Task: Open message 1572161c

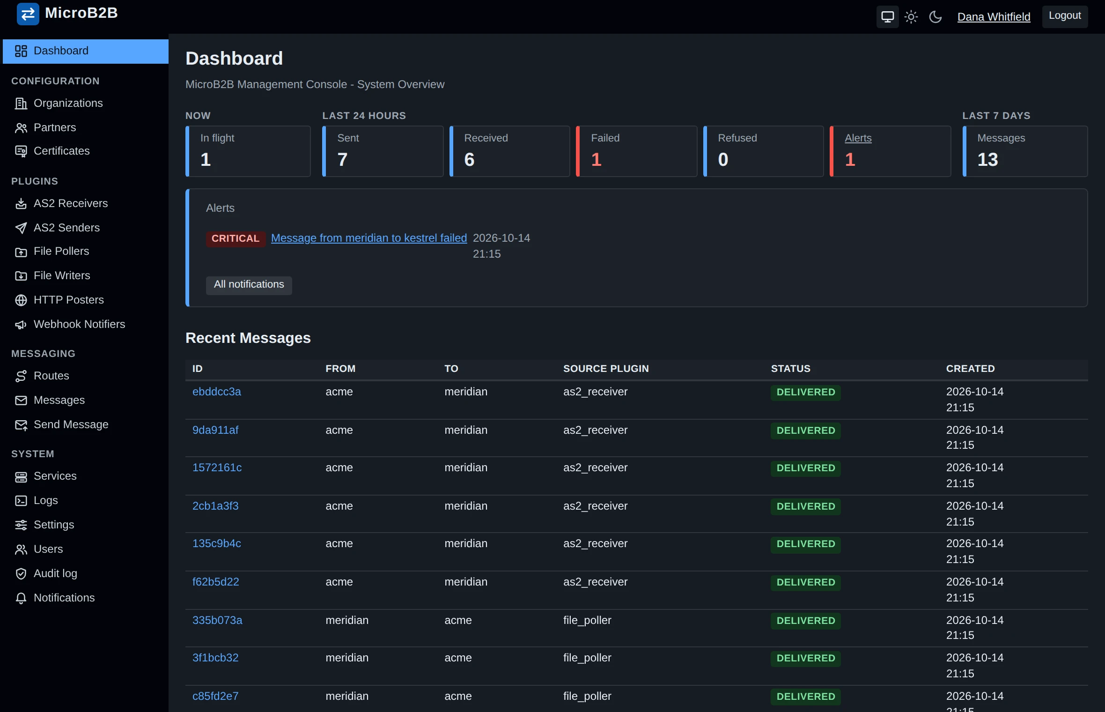Action: point(217,467)
